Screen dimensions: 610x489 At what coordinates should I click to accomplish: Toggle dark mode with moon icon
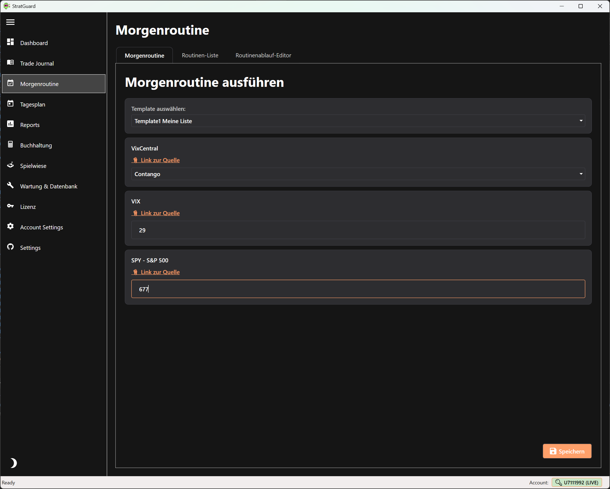click(13, 463)
